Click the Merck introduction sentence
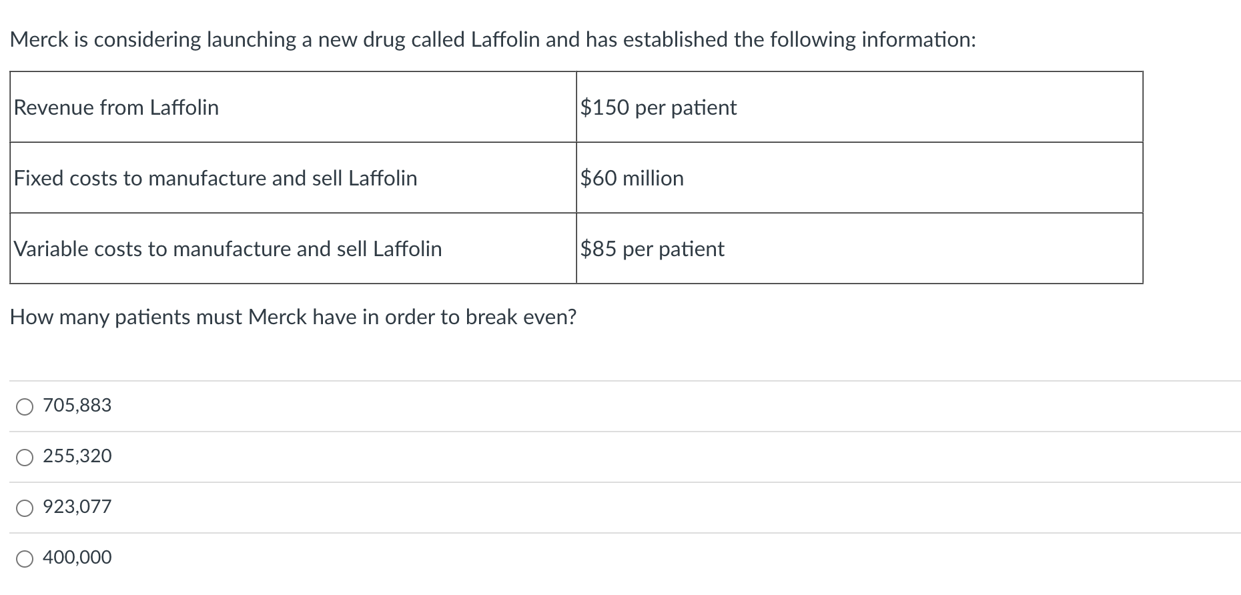1241x595 pixels. tap(493, 40)
